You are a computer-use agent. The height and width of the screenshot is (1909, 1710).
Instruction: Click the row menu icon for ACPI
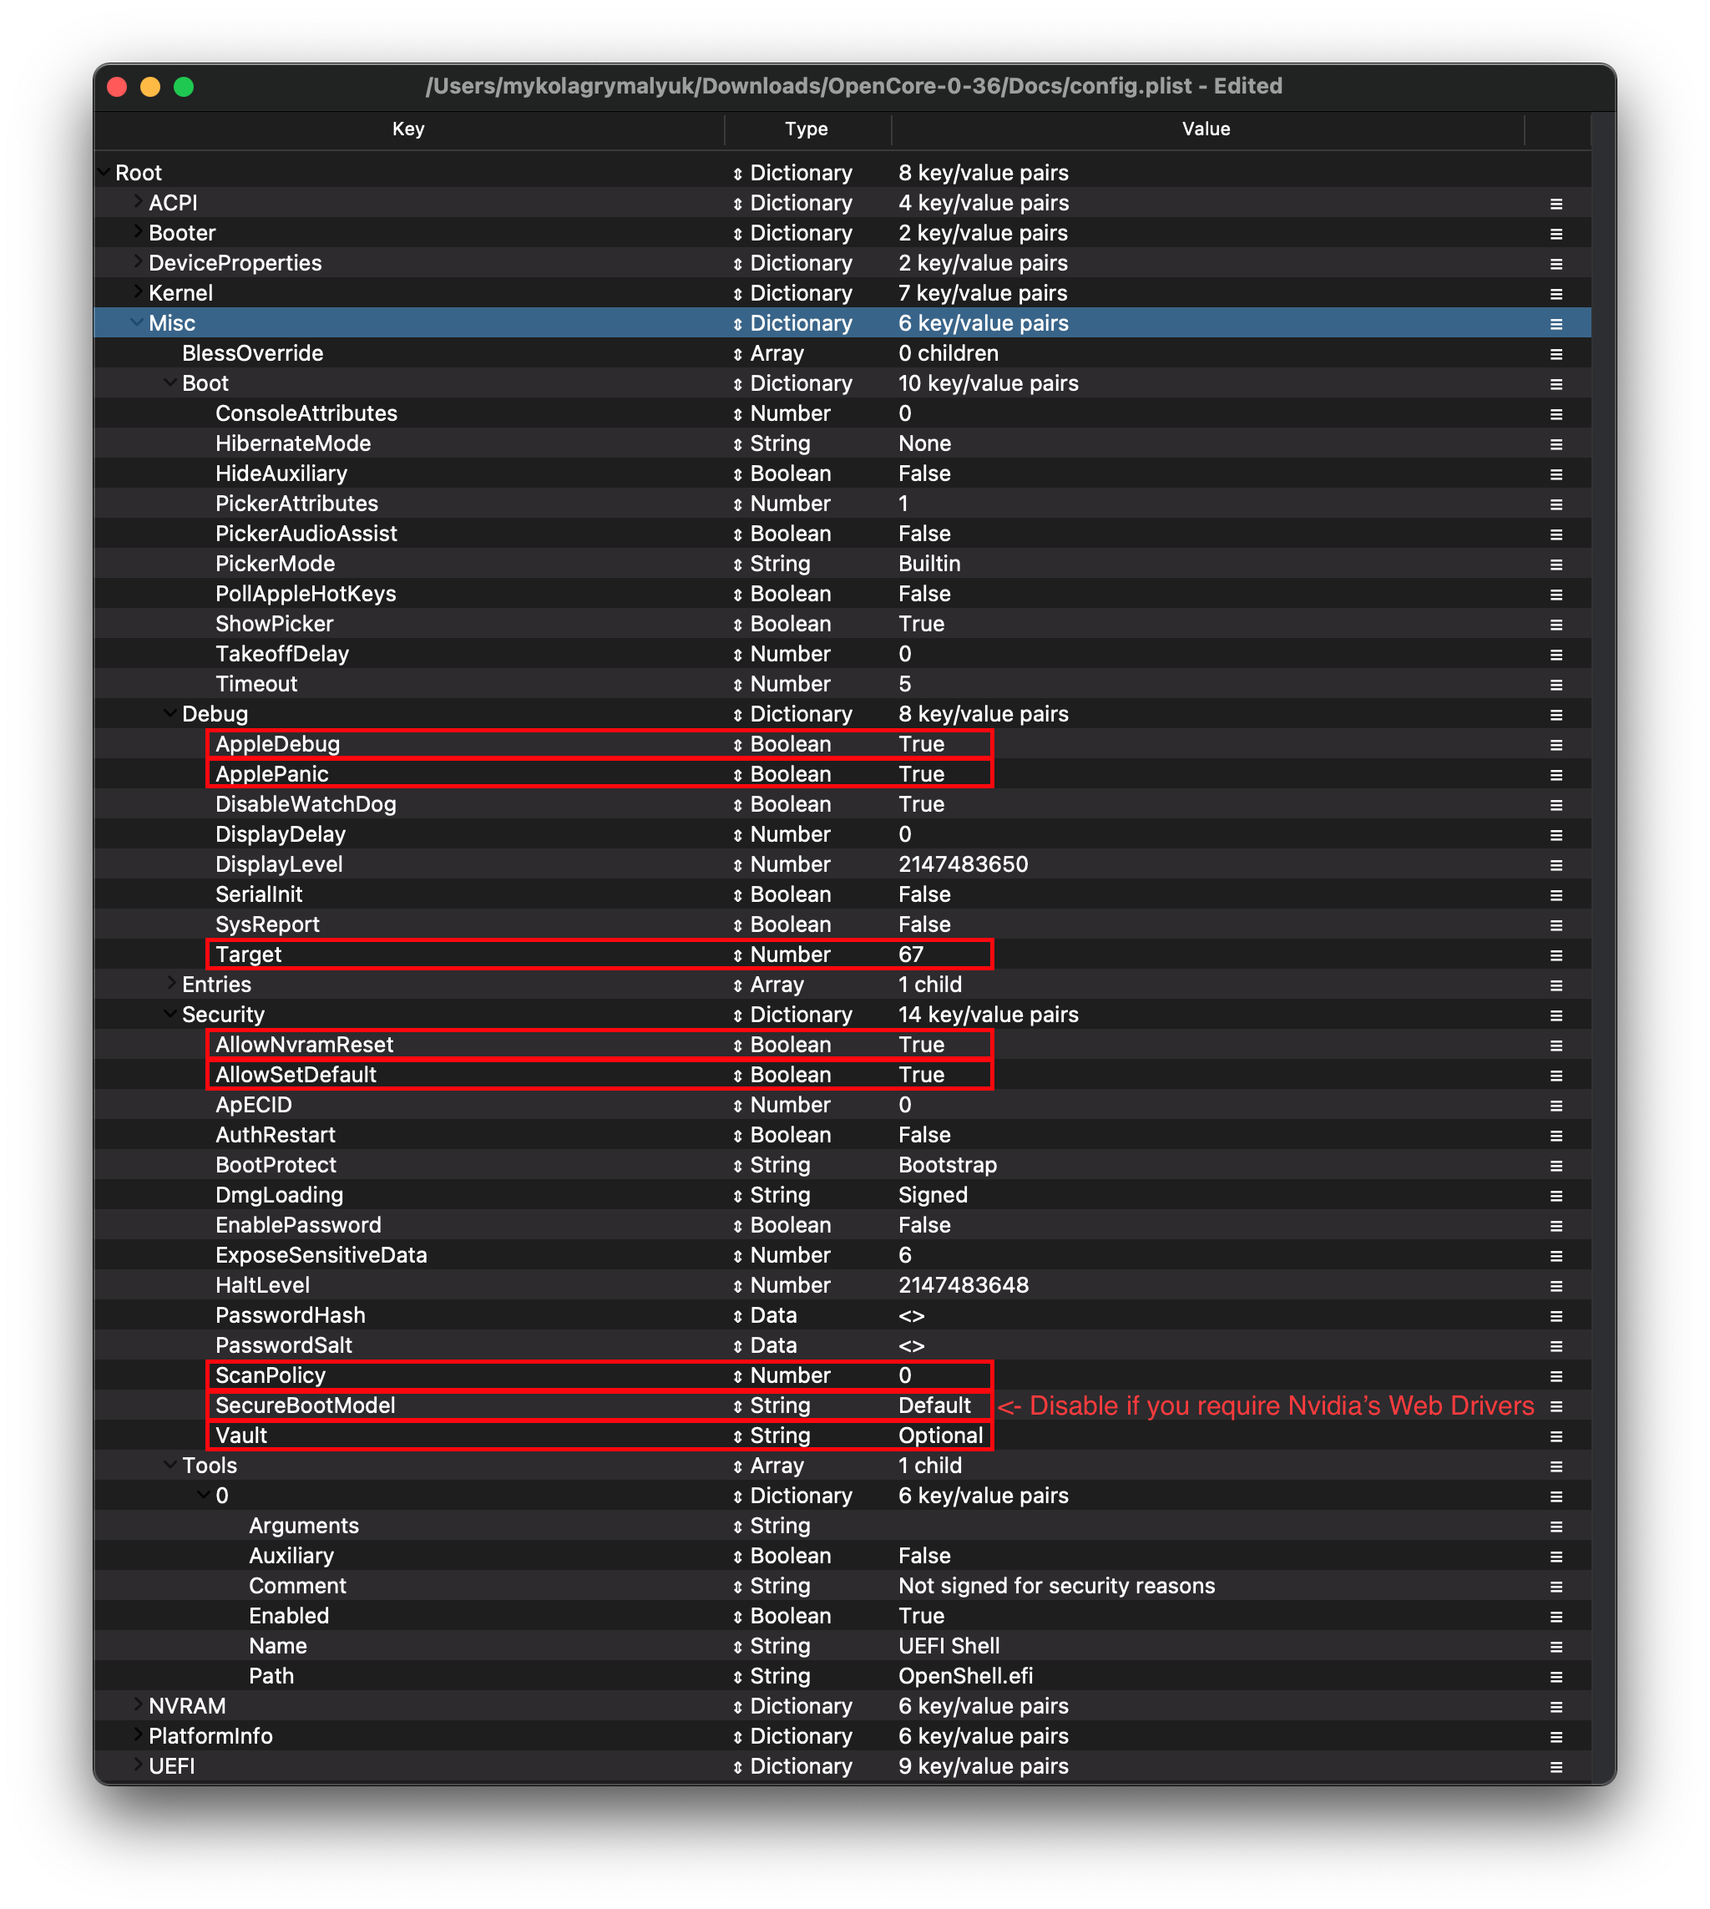(x=1556, y=204)
